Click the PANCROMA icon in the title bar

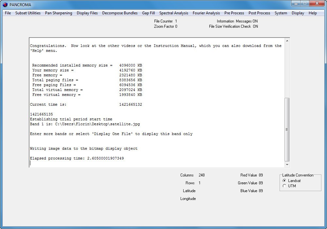(x=5, y=5)
